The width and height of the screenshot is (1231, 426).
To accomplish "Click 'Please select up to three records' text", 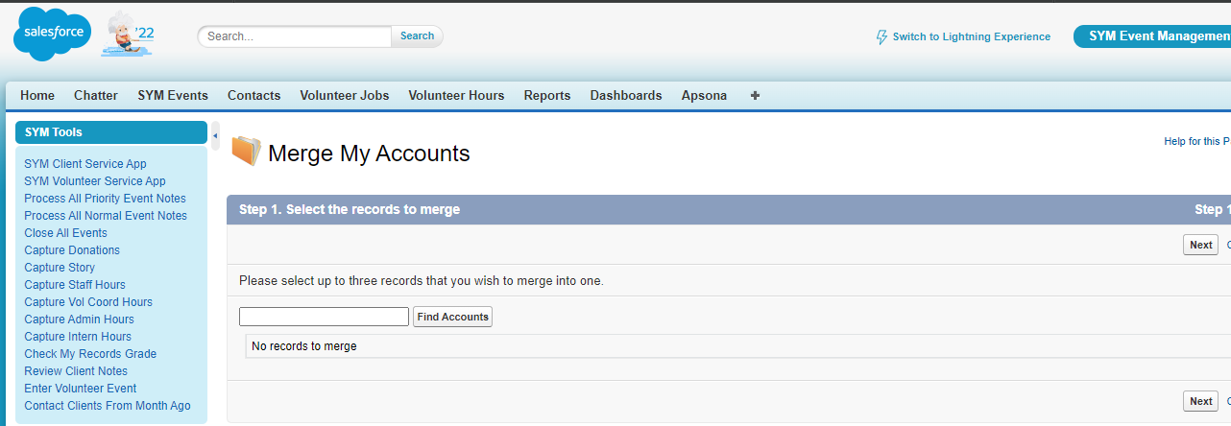I will 422,281.
